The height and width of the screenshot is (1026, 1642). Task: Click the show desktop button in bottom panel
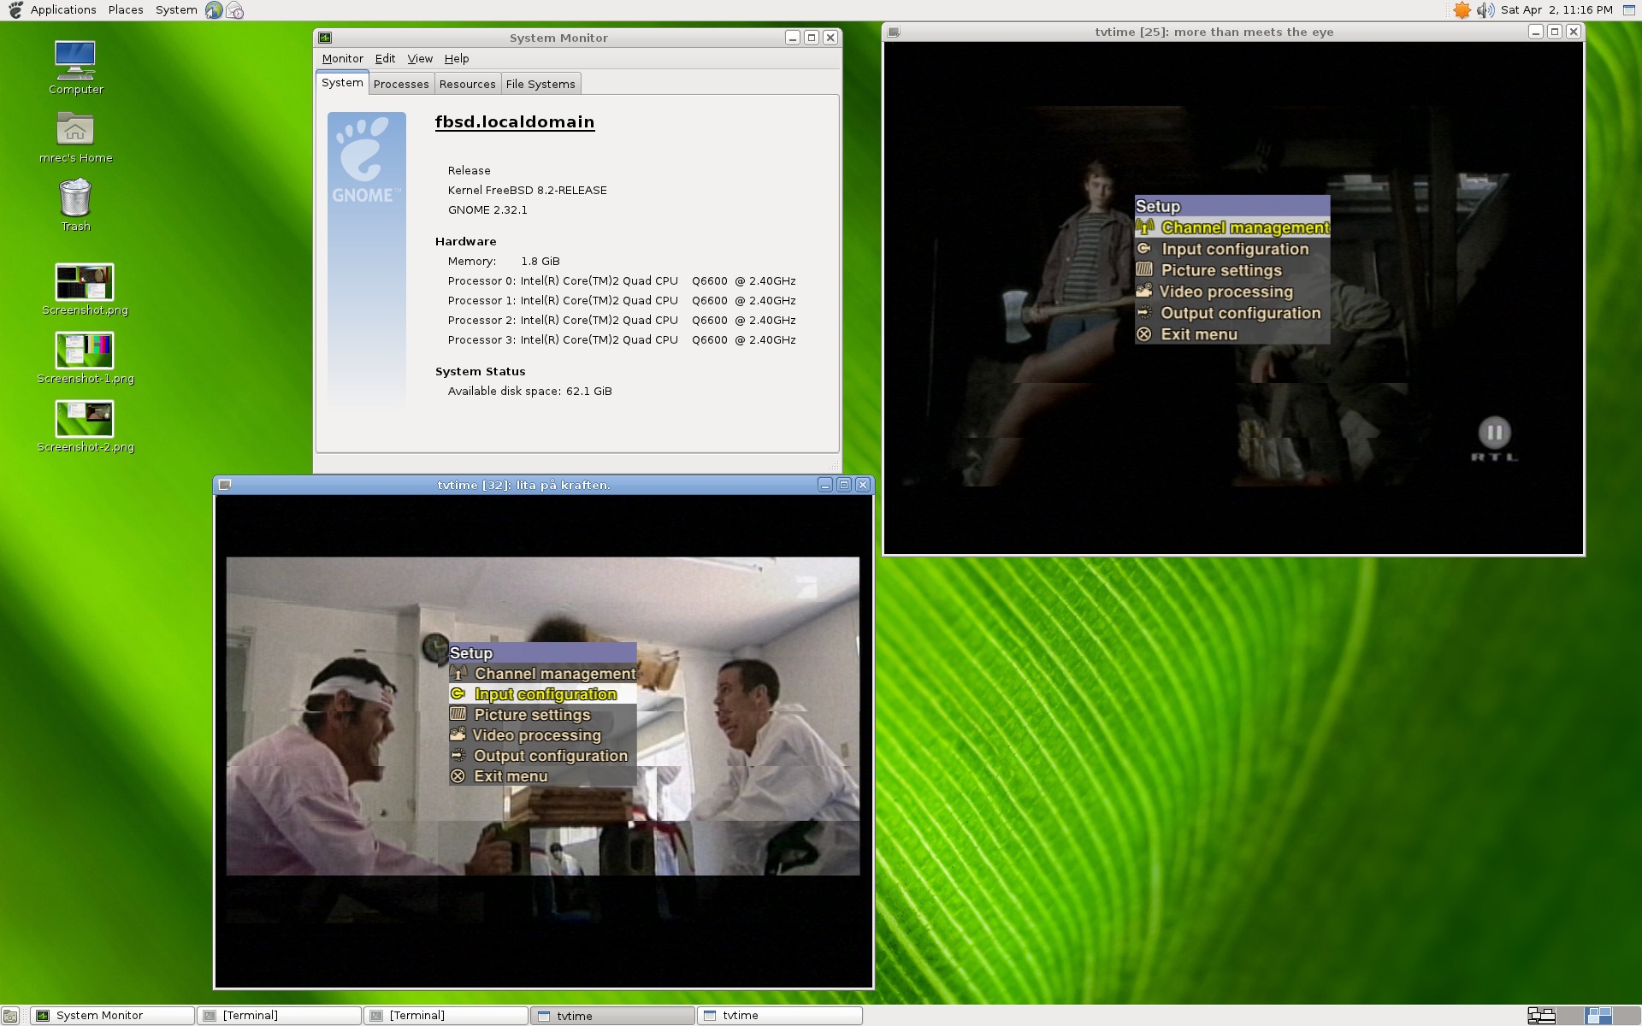(10, 1016)
